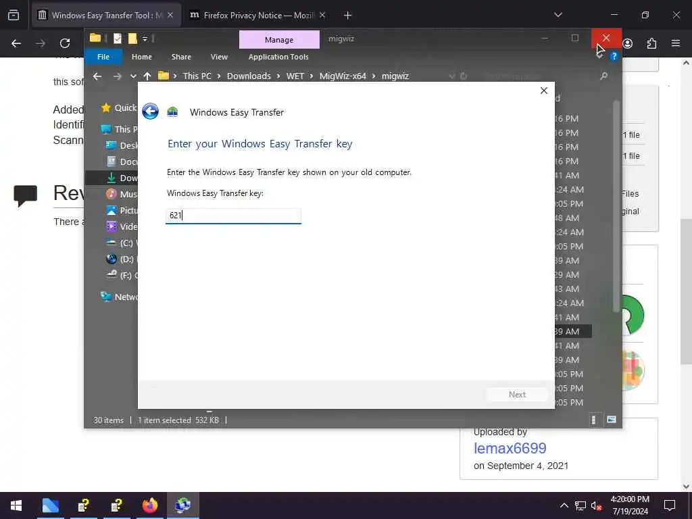
Task: Open uploader link lemax6699
Action: pyautogui.click(x=510, y=449)
